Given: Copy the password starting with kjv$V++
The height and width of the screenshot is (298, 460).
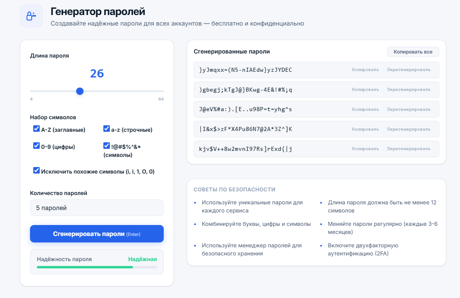Looking at the screenshot, I should 365,149.
